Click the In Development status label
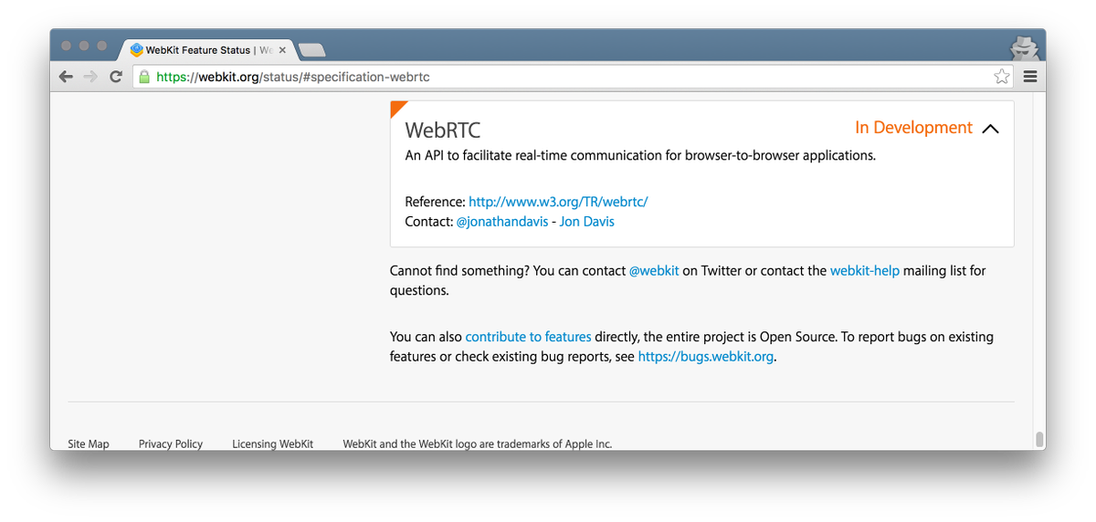This screenshot has width=1096, height=522. click(x=913, y=128)
